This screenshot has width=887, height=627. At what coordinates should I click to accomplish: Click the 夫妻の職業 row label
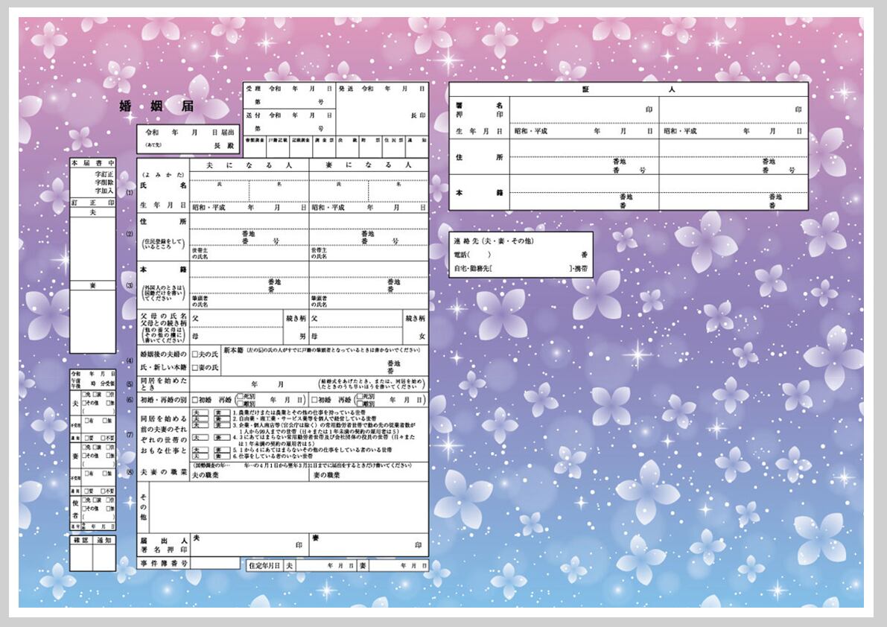pos(164,471)
